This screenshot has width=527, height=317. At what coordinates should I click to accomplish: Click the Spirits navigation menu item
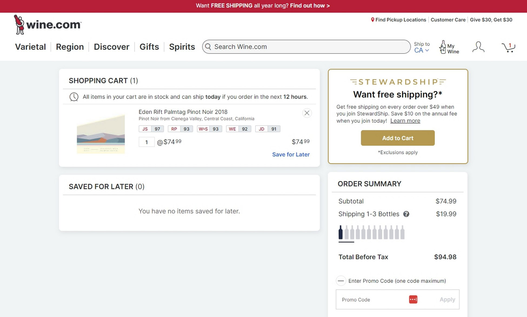point(182,47)
